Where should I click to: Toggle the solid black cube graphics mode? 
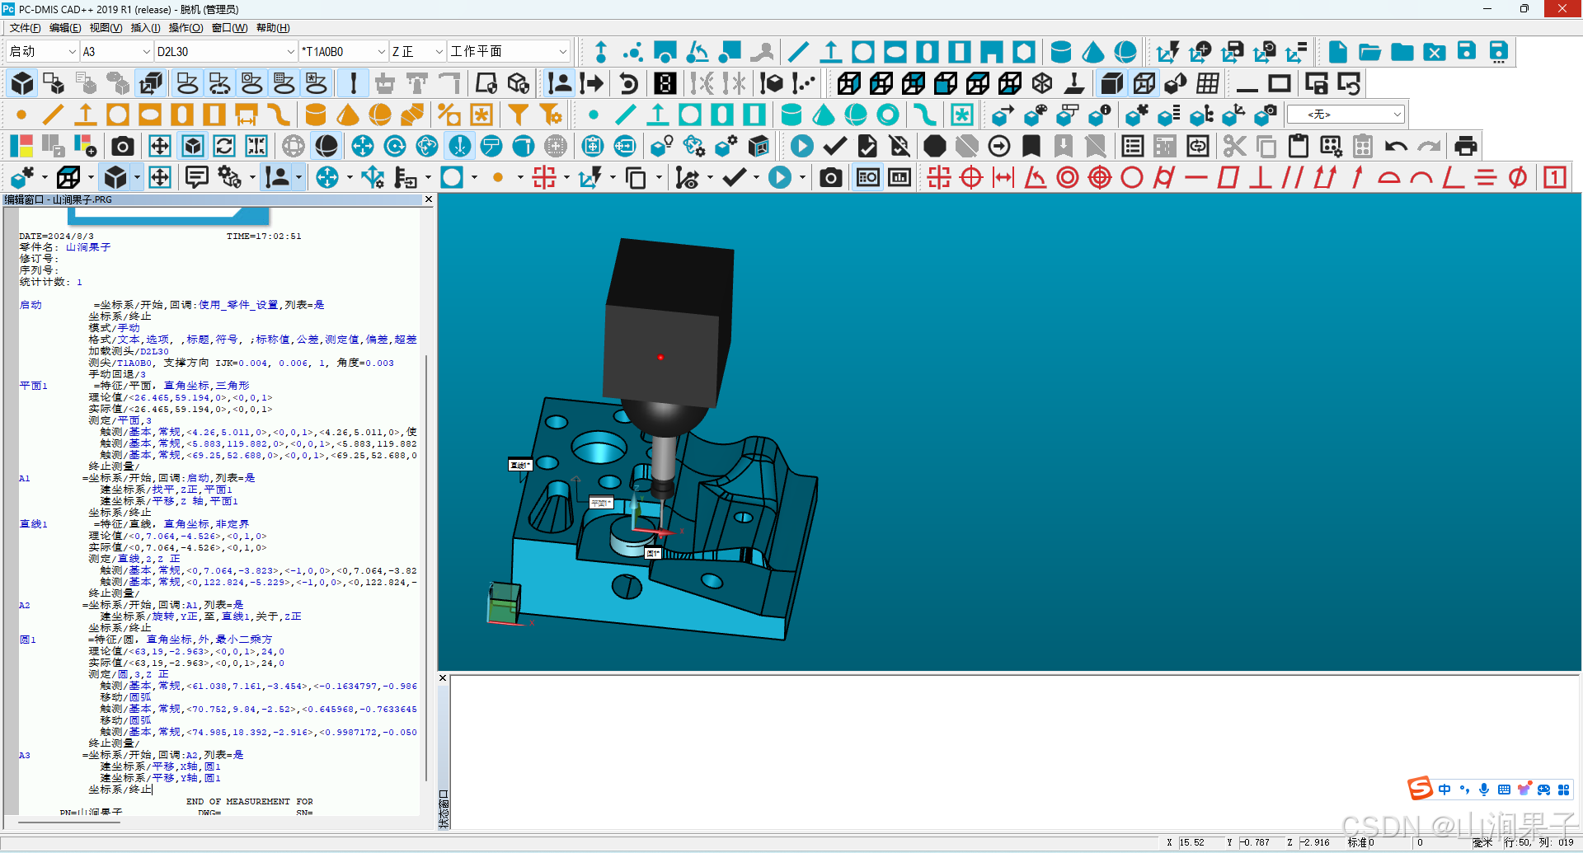[22, 83]
